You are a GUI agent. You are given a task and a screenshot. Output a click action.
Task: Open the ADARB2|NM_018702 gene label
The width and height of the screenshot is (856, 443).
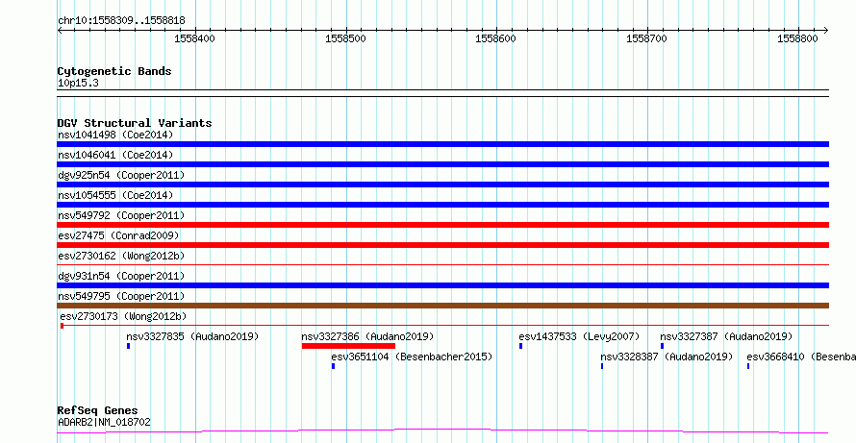pos(104,422)
